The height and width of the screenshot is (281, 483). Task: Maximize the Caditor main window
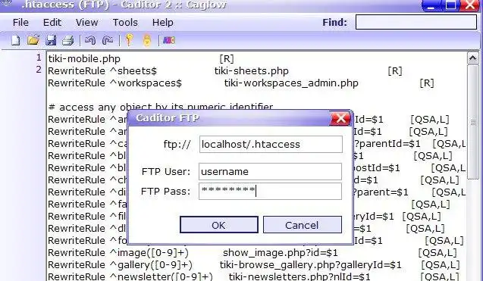tap(450, 5)
